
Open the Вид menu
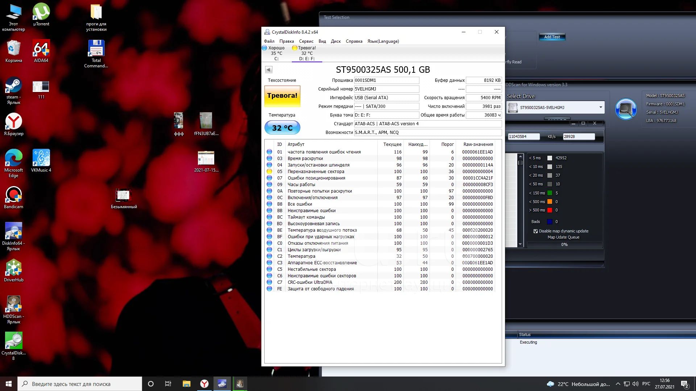[322, 41]
